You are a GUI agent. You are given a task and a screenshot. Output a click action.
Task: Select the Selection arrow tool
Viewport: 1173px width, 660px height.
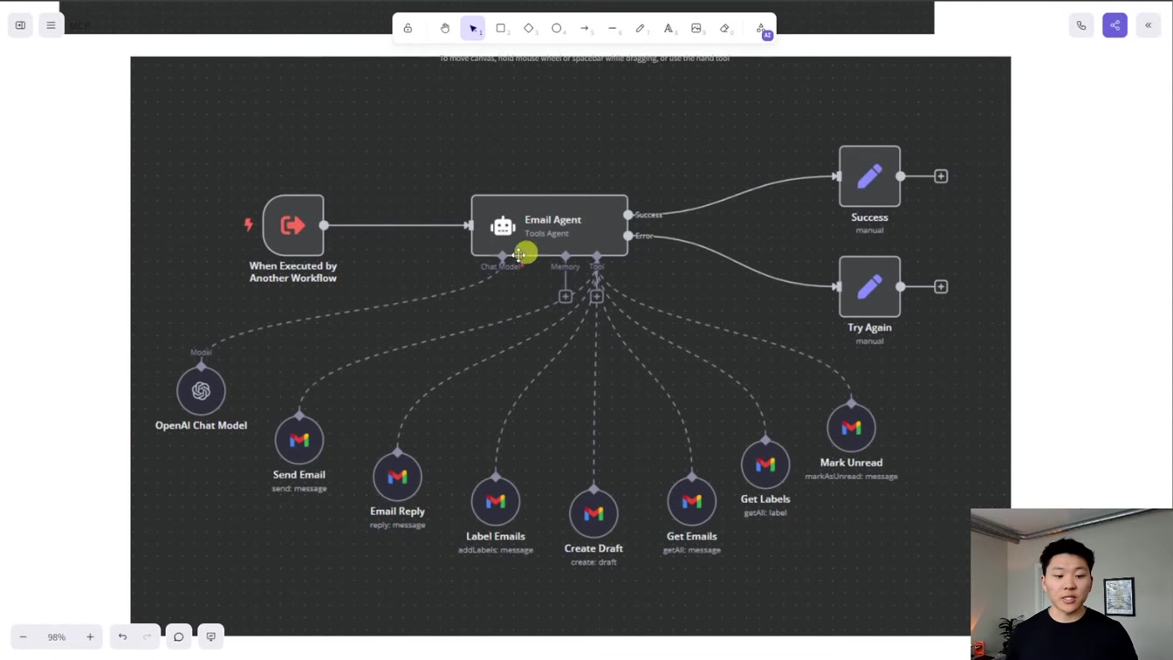[473, 29]
